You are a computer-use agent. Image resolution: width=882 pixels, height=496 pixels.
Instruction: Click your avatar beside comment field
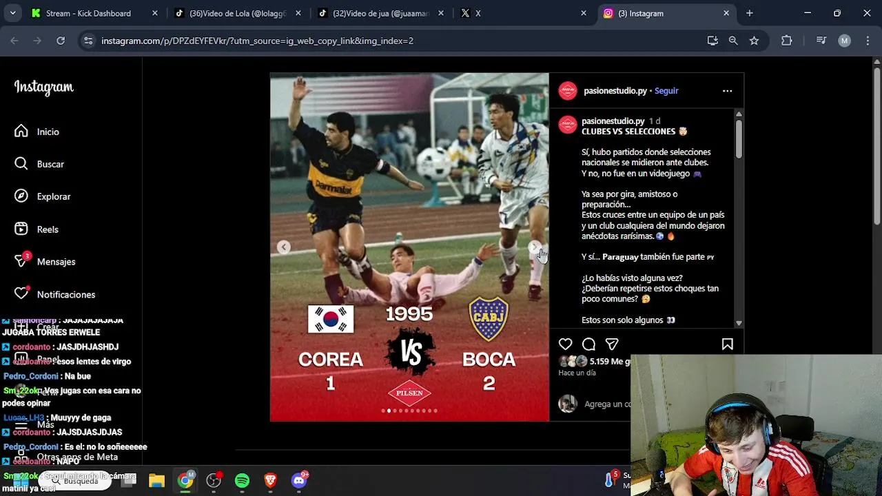coord(568,404)
